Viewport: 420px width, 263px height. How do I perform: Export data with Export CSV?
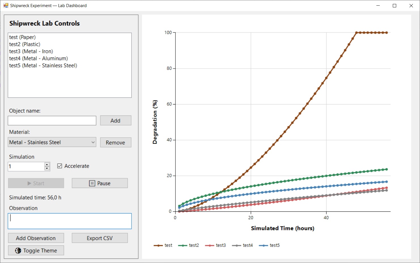(99, 238)
